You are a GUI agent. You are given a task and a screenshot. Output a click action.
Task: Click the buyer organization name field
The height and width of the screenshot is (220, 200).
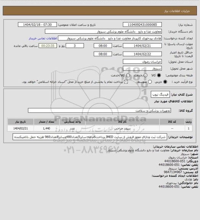(103, 31)
